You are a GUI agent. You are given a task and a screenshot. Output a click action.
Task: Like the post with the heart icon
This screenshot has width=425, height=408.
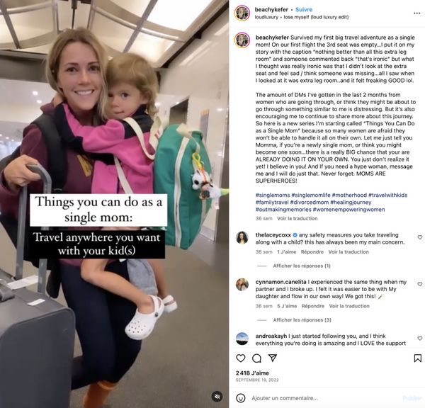240,358
